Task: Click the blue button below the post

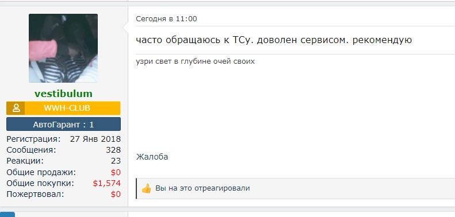Action: tap(7, 214)
